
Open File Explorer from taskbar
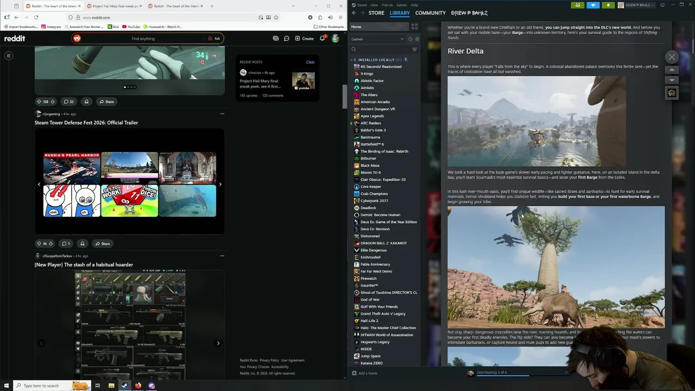111,386
